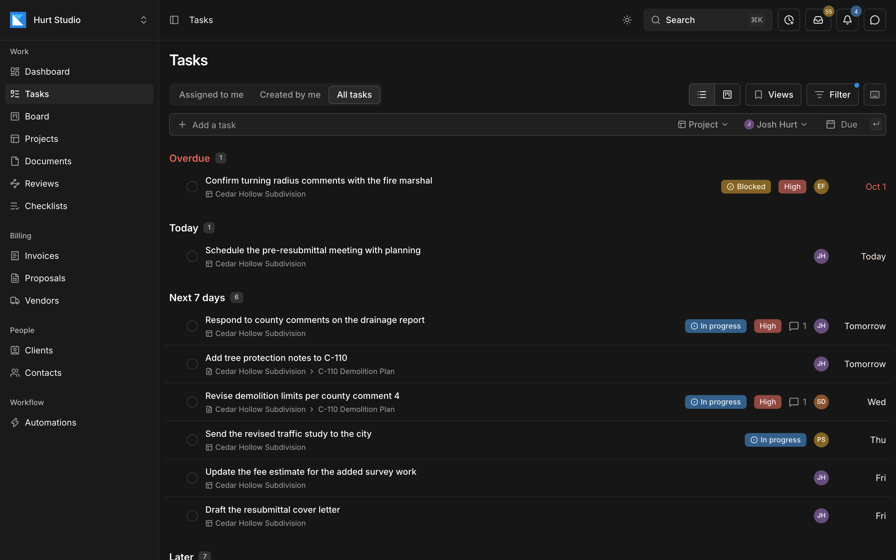Submit new task with enter-arrow icon
This screenshot has height=560, width=896.
tap(876, 124)
